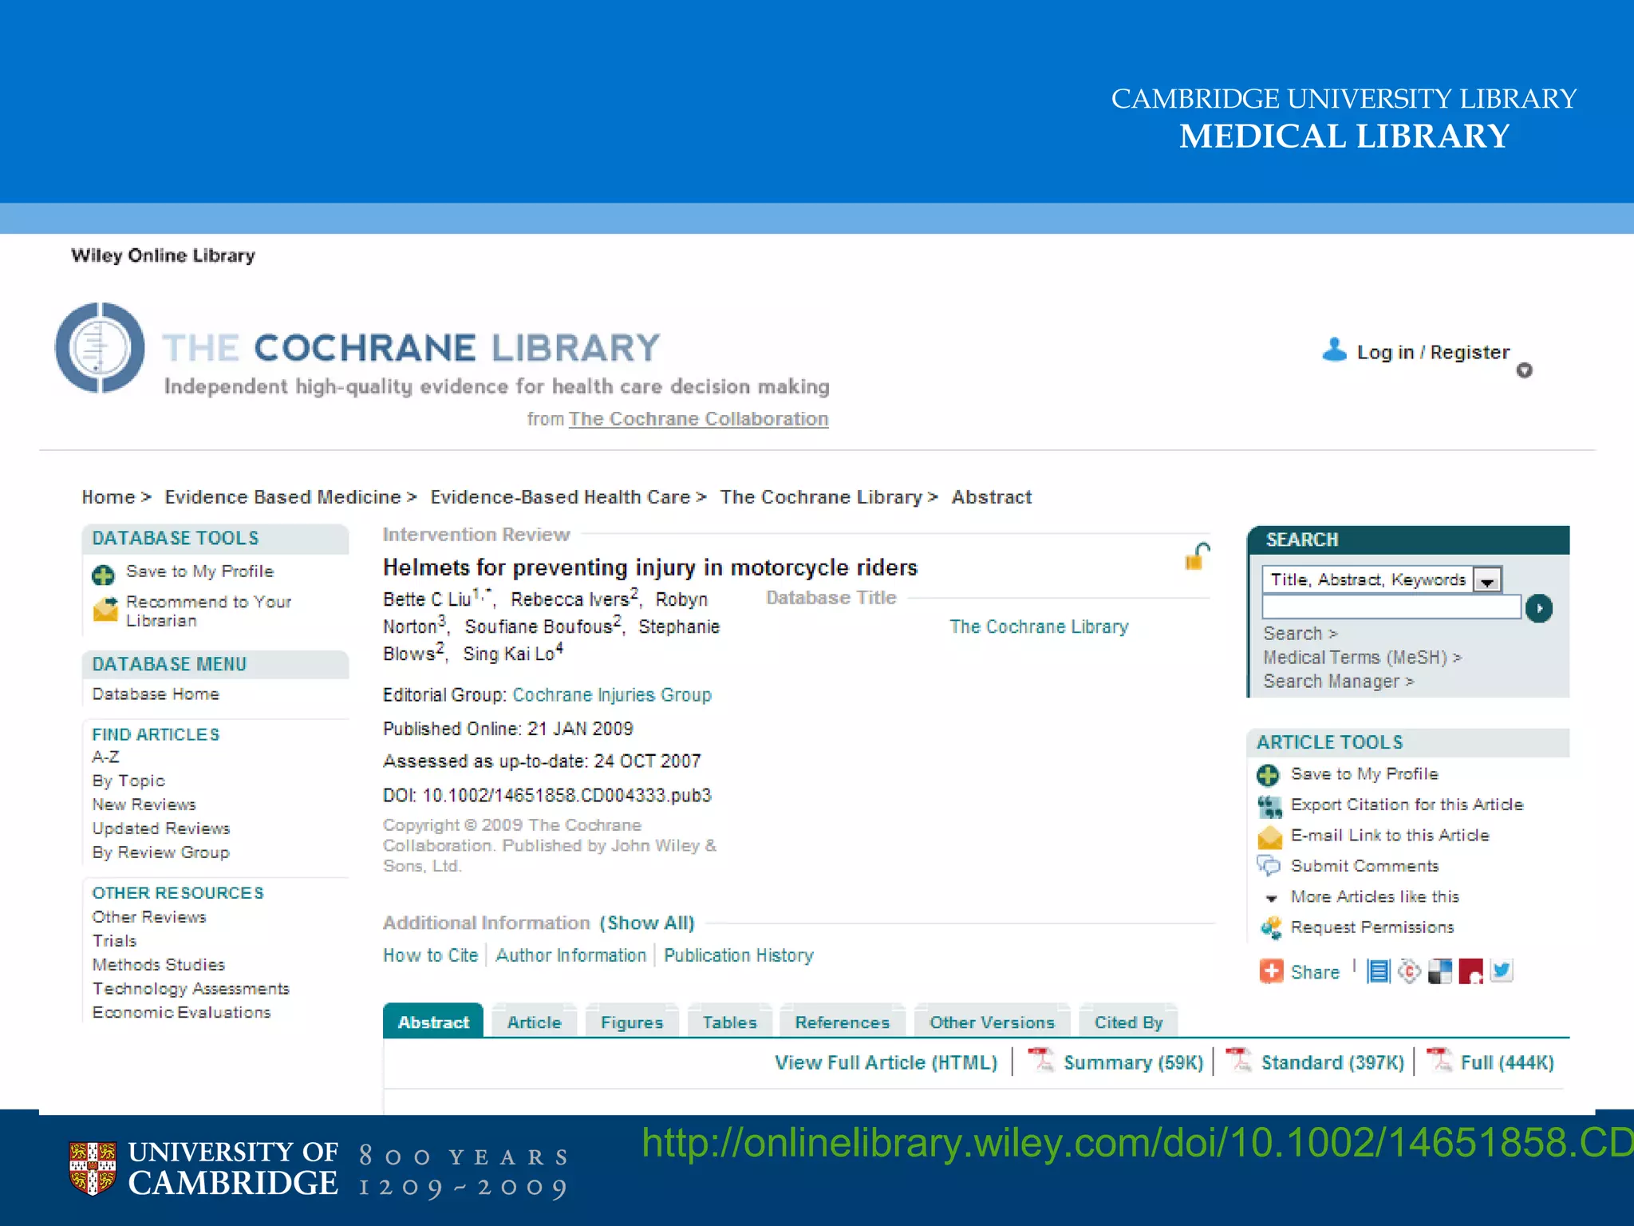Browse articles A-Z

tap(105, 757)
